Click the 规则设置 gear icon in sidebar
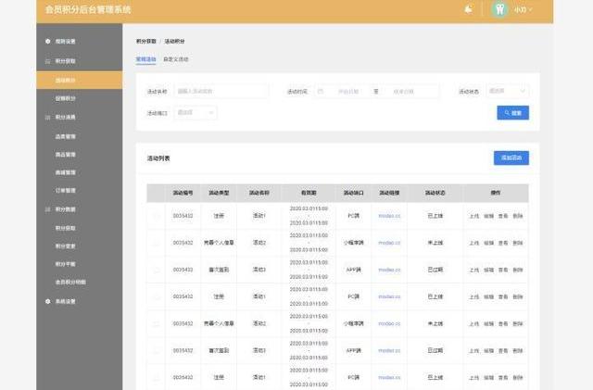593x390 pixels. click(x=47, y=42)
